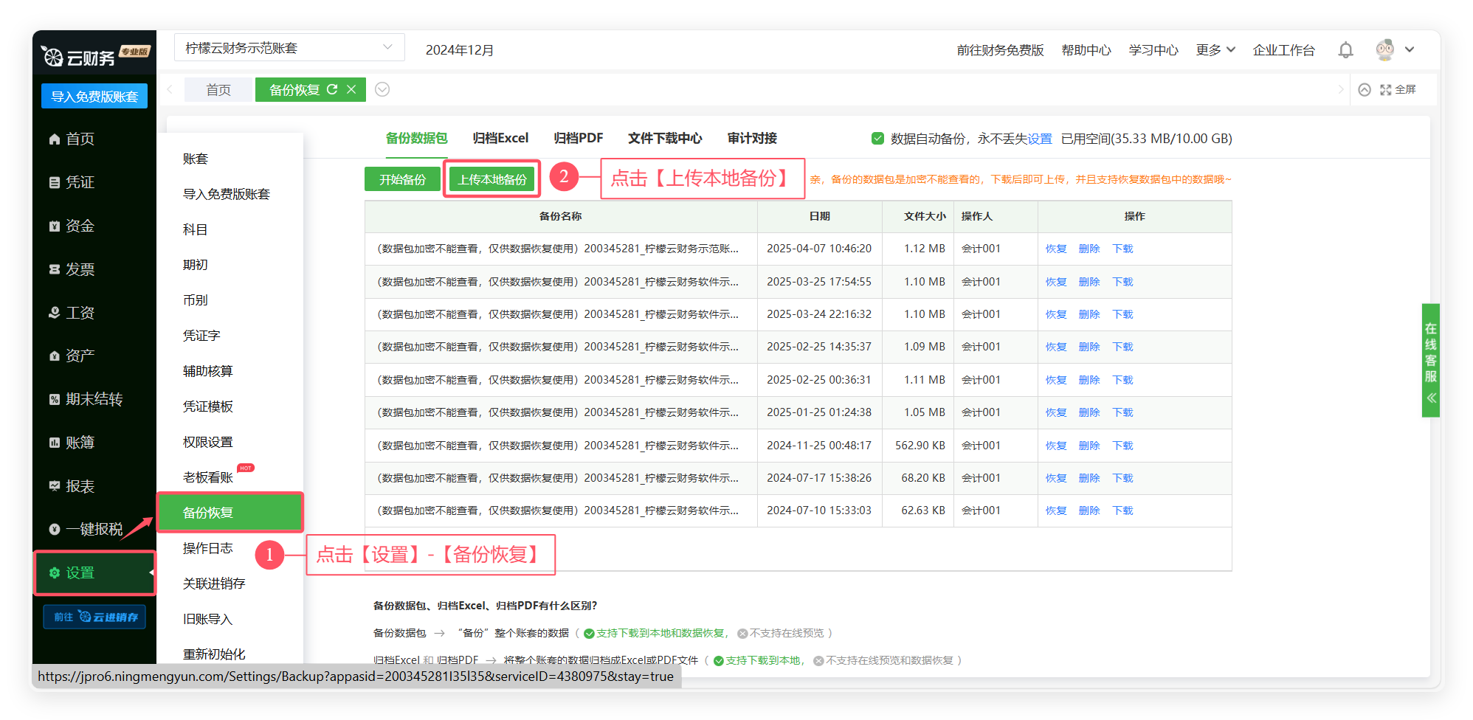1473x720 pixels.
Task: Click the notification bell icon
Action: tap(1345, 50)
